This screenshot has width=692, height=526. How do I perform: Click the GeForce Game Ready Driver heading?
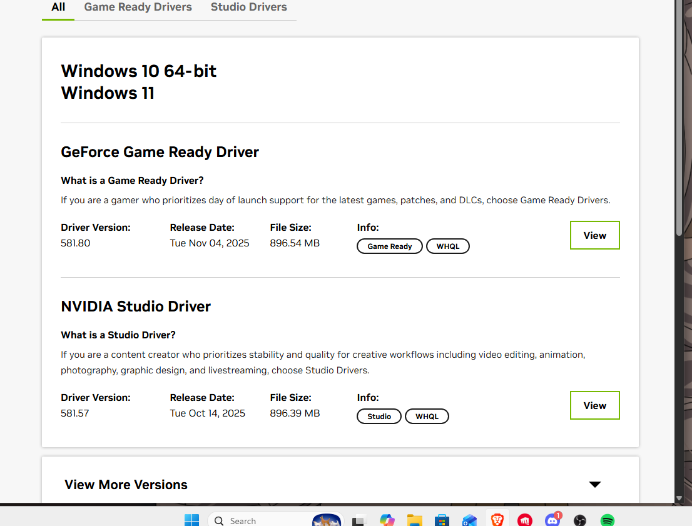[160, 152]
